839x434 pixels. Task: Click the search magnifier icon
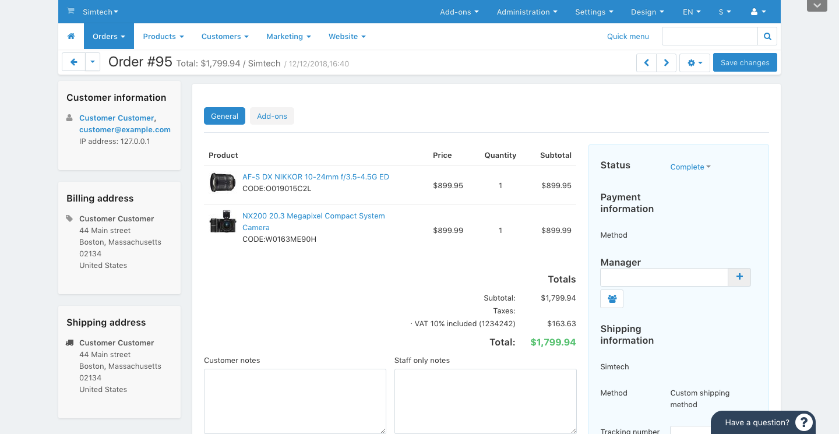click(767, 36)
